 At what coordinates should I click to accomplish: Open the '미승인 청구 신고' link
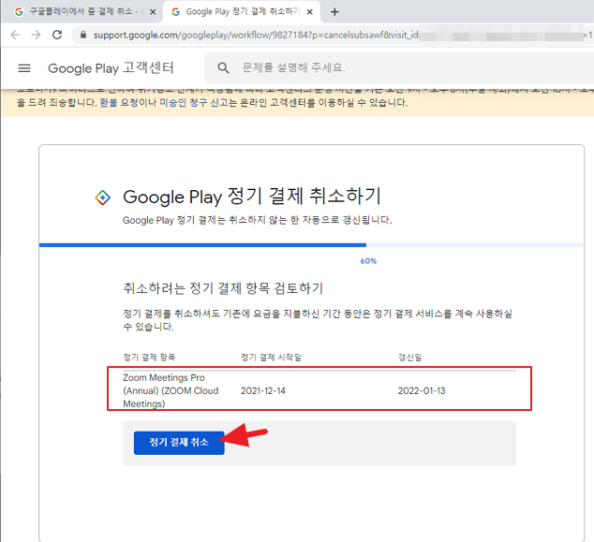194,103
